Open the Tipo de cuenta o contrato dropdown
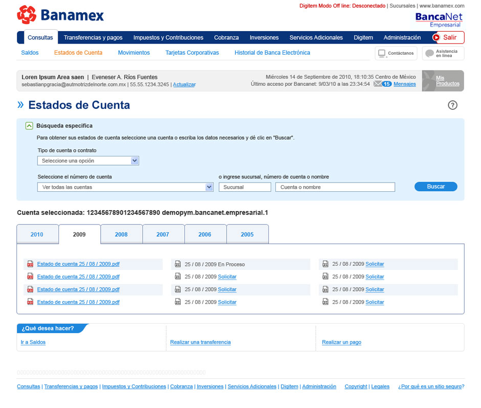 click(x=88, y=161)
